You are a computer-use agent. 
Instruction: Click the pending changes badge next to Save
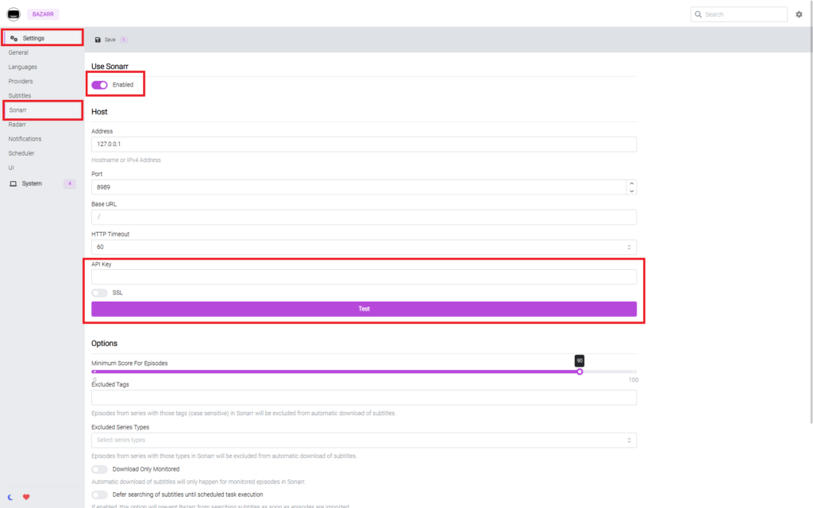tap(123, 40)
